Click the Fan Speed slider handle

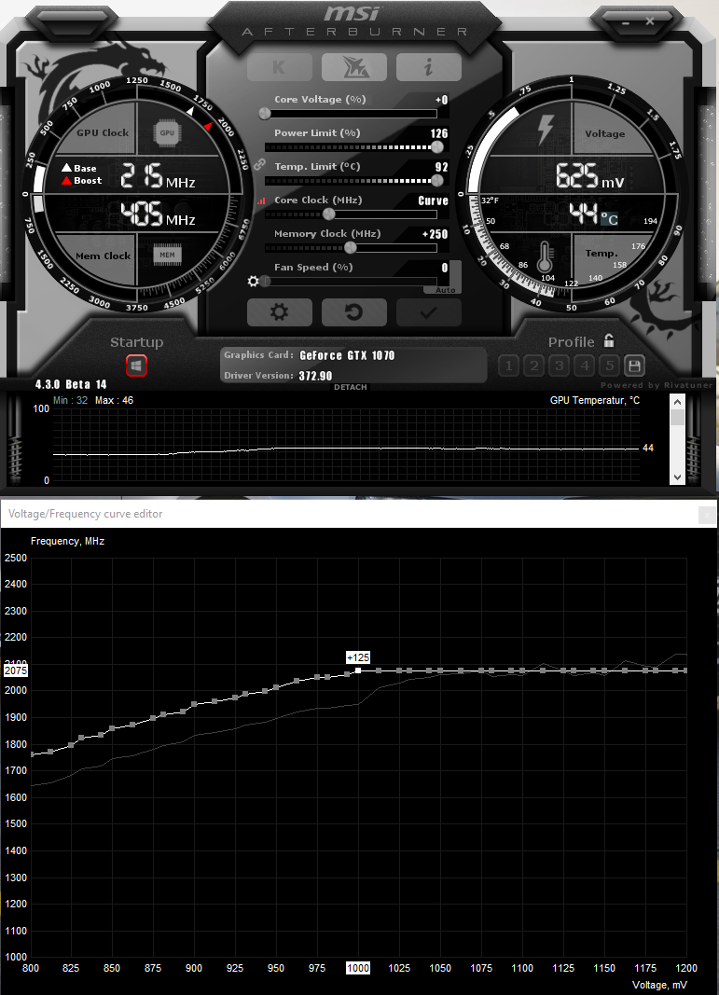point(265,281)
